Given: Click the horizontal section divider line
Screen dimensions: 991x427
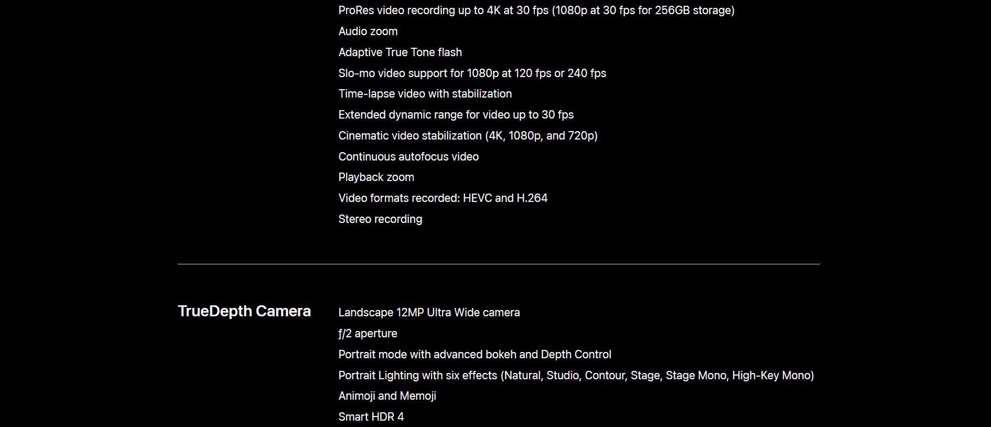Looking at the screenshot, I should point(499,264).
